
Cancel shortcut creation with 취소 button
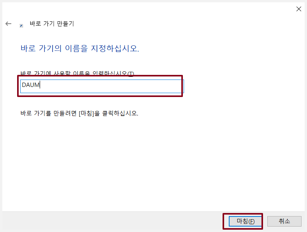(x=284, y=221)
